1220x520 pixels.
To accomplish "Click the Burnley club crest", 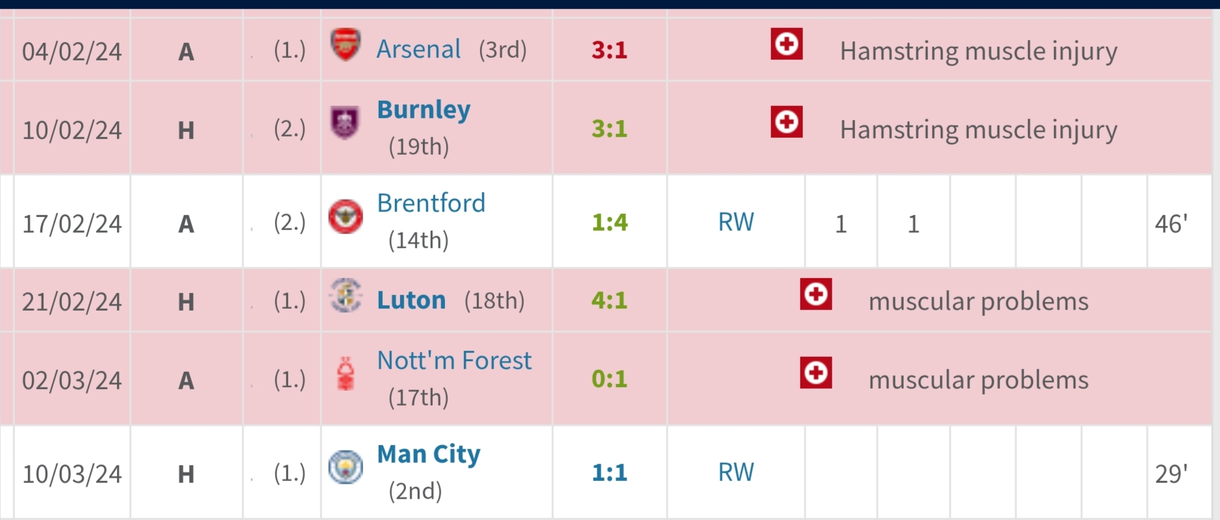I will [x=345, y=122].
